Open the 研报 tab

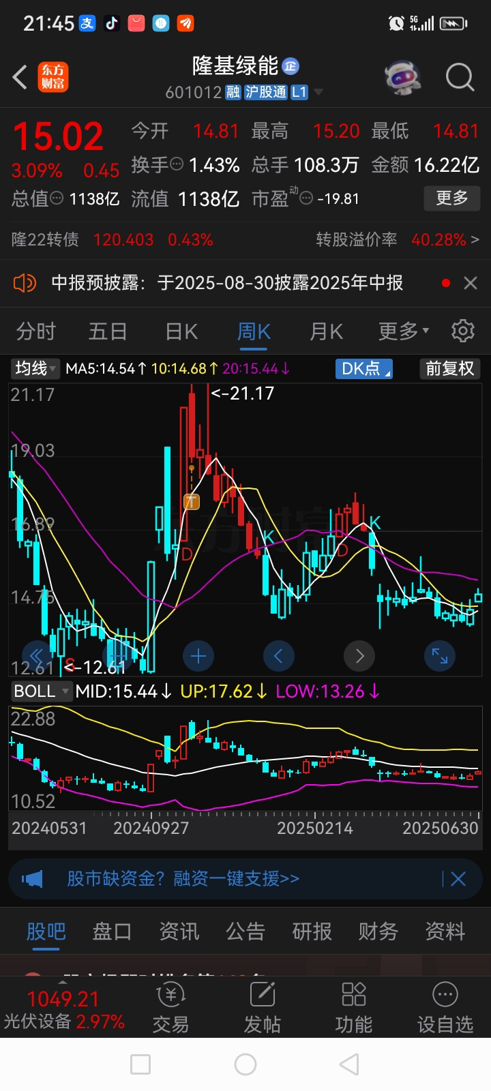tap(312, 931)
